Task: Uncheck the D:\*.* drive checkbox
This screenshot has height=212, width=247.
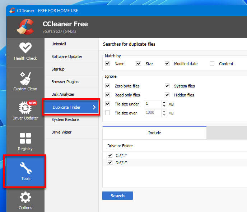Action: pos(110,163)
